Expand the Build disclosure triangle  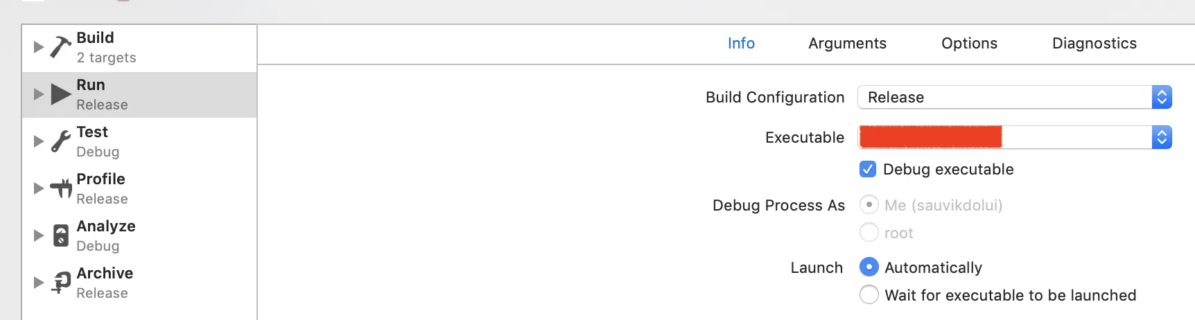pos(39,47)
